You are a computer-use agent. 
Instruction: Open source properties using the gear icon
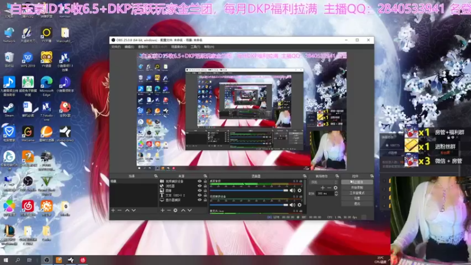175,210
